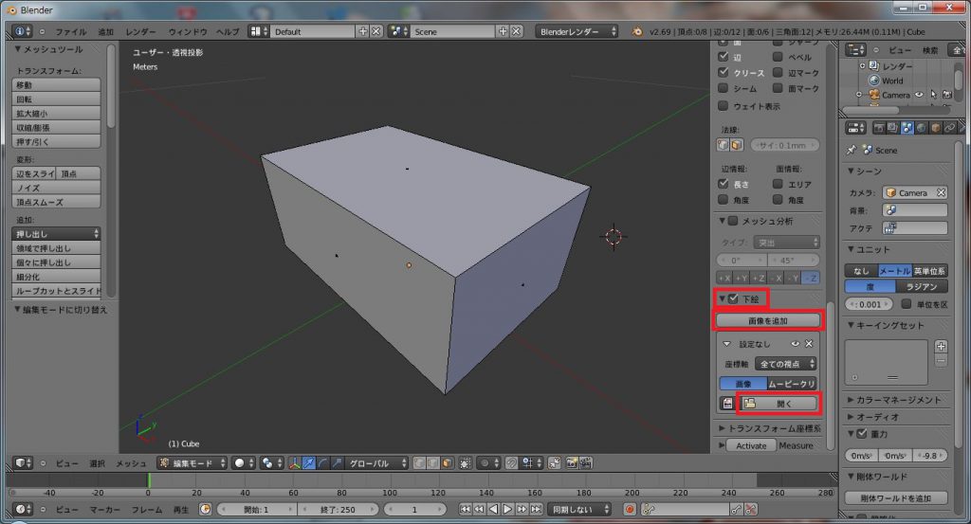Open Object properties tab cube icon

click(935, 128)
